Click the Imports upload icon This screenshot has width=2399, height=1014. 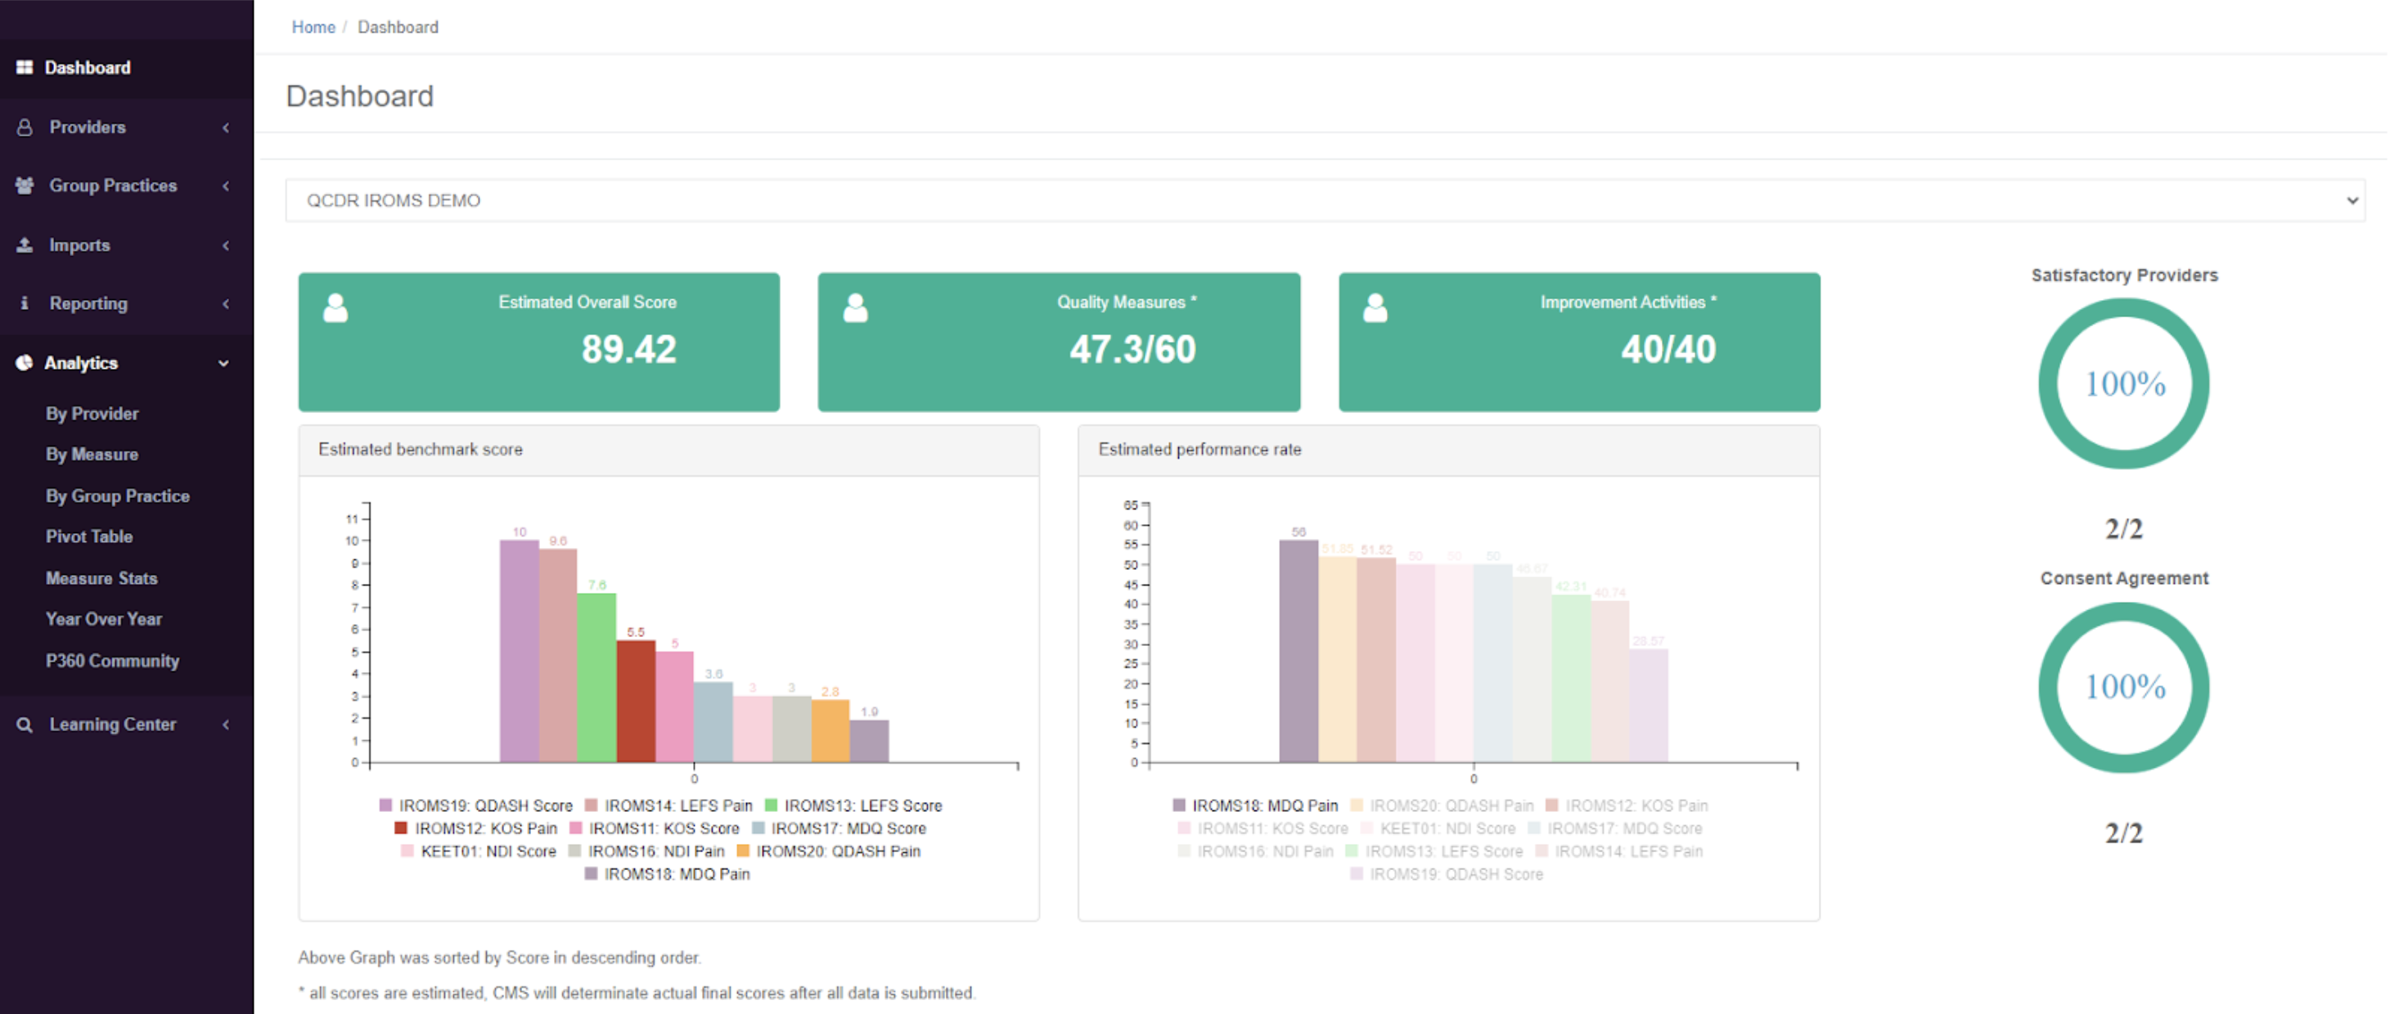point(25,245)
